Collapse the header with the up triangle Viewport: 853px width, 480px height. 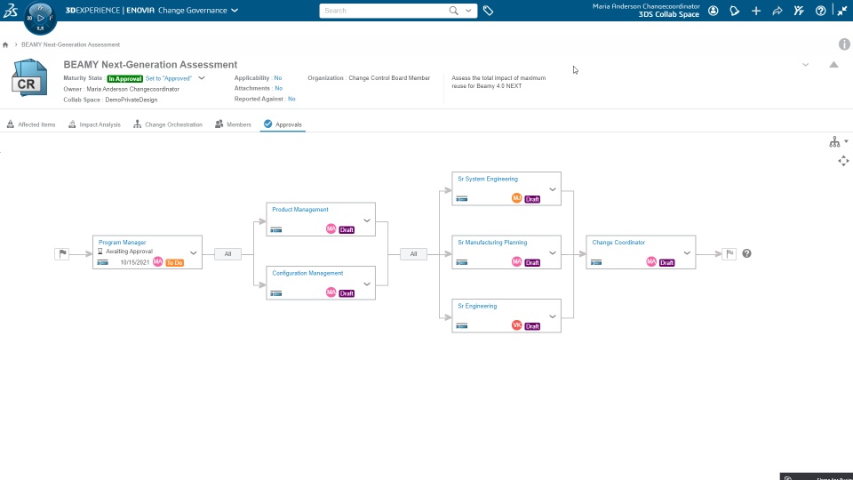[833, 64]
